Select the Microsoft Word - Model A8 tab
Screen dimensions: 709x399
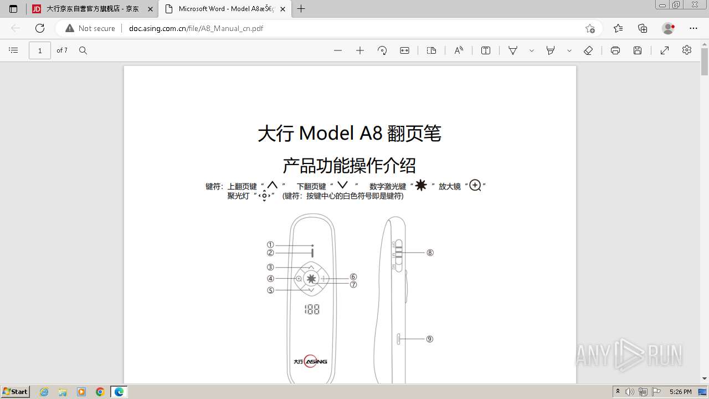coord(225,9)
